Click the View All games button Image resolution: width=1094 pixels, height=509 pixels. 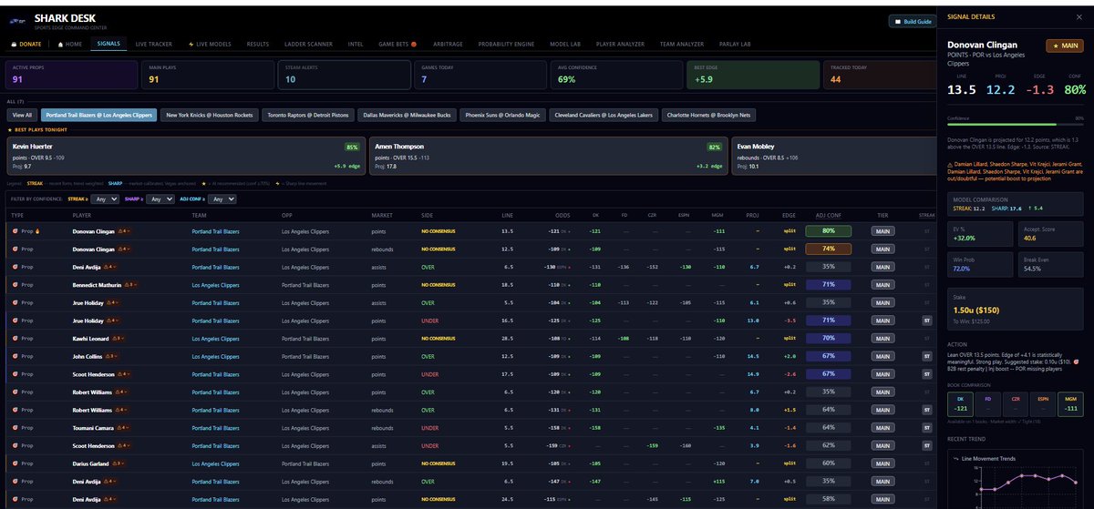point(21,115)
